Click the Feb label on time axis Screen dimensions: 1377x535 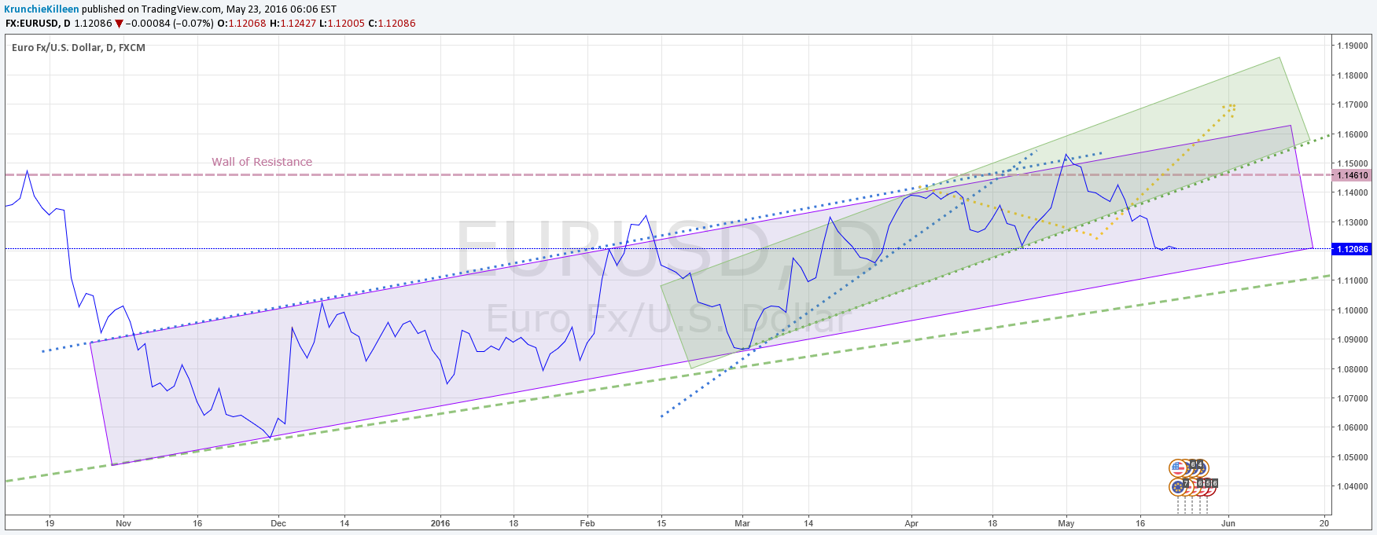pos(587,523)
